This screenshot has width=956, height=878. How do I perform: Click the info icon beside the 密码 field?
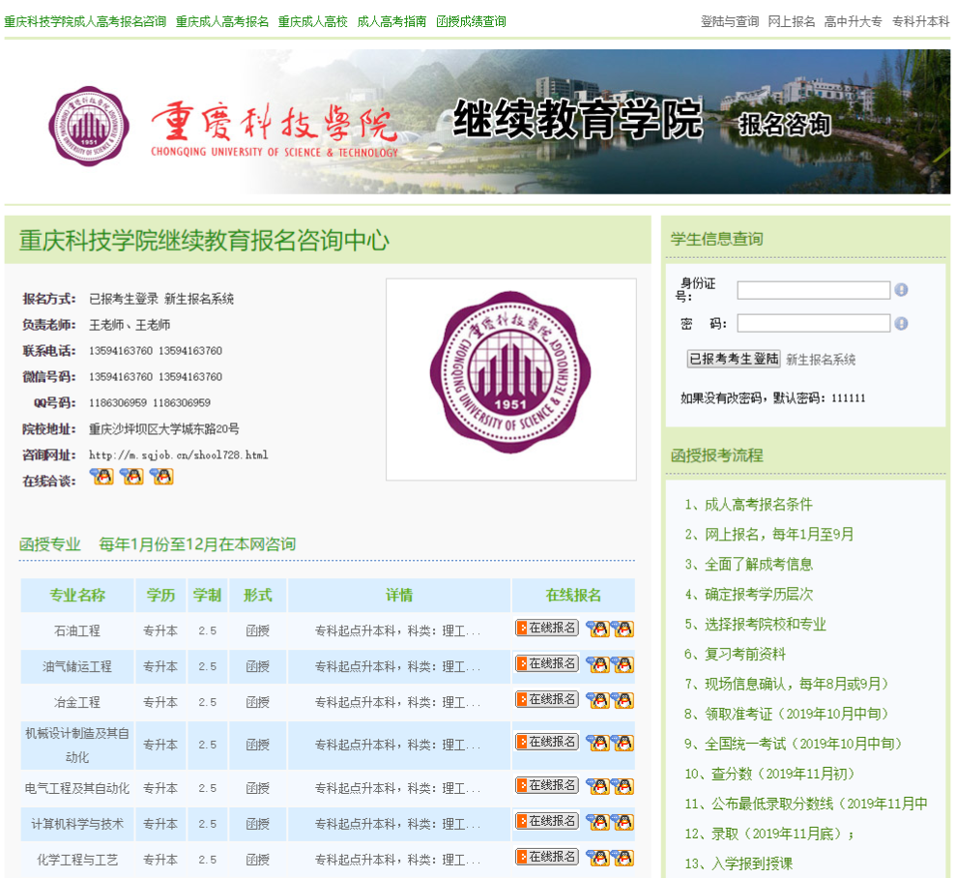[x=901, y=324]
